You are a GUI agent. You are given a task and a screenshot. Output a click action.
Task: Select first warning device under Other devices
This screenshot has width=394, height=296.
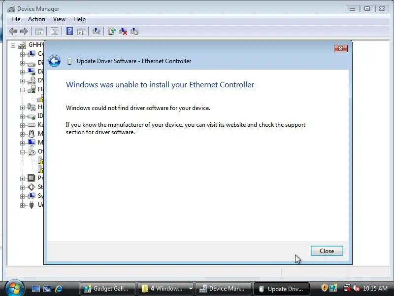[x=41, y=160]
